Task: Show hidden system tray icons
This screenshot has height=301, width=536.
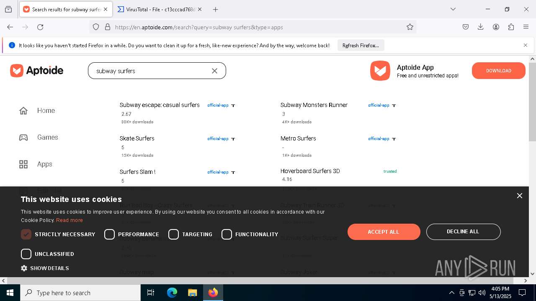Action: click(451, 293)
